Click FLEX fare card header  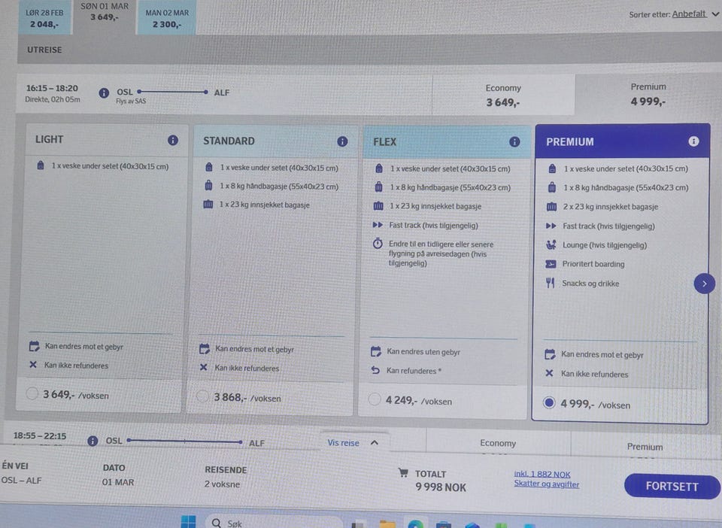(447, 142)
